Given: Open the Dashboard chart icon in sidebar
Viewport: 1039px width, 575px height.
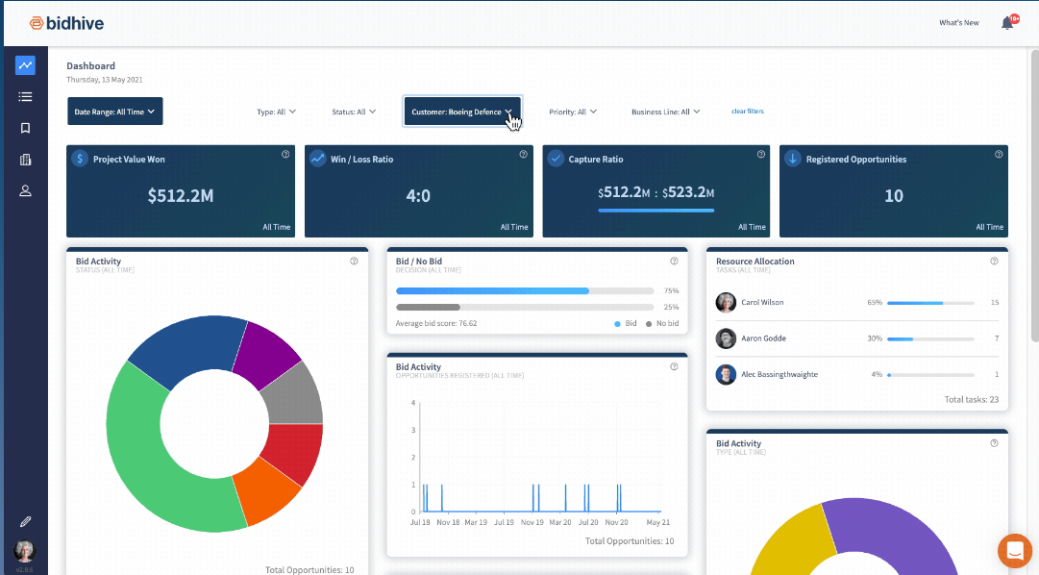Looking at the screenshot, I should coord(25,64).
